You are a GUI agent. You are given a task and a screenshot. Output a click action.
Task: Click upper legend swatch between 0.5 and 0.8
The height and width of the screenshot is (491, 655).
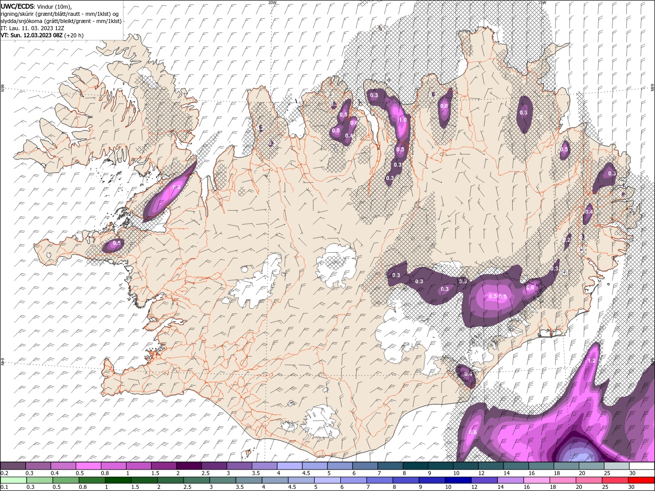coord(88,466)
